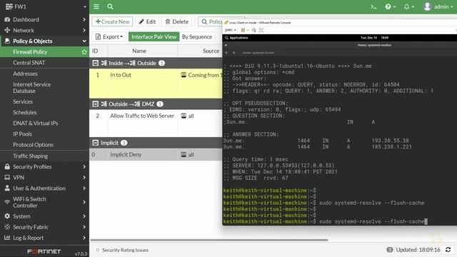The width and height of the screenshot is (457, 257).
Task: Open the search magnifier in top bar
Action: click(110, 6)
